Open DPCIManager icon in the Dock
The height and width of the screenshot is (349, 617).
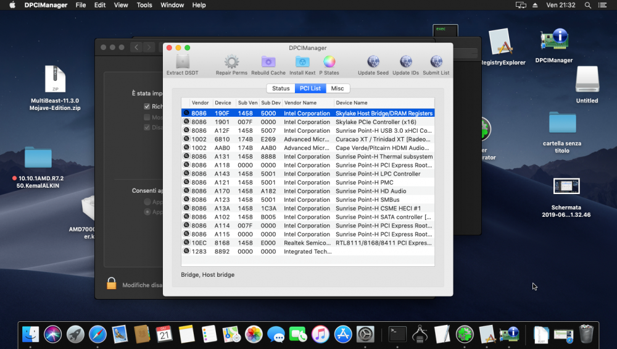pyautogui.click(x=509, y=334)
